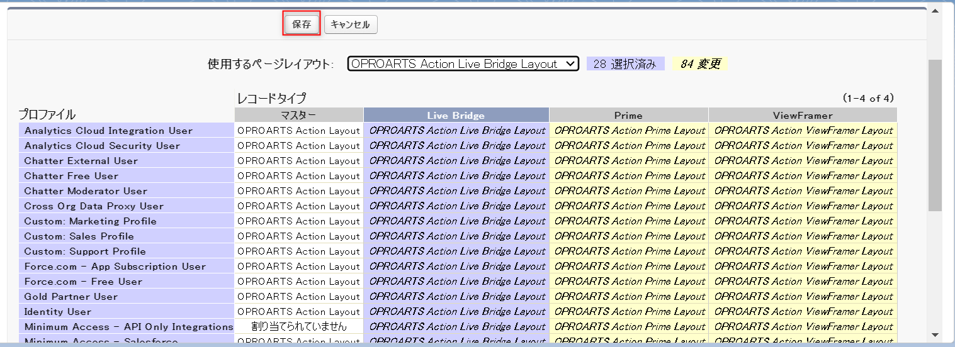The height and width of the screenshot is (347, 955).
Task: Select the Identity User Prime layout cell
Action: [629, 312]
